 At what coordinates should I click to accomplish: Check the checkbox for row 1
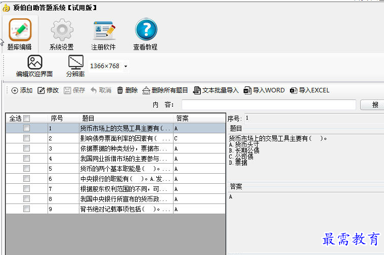(x=26, y=128)
